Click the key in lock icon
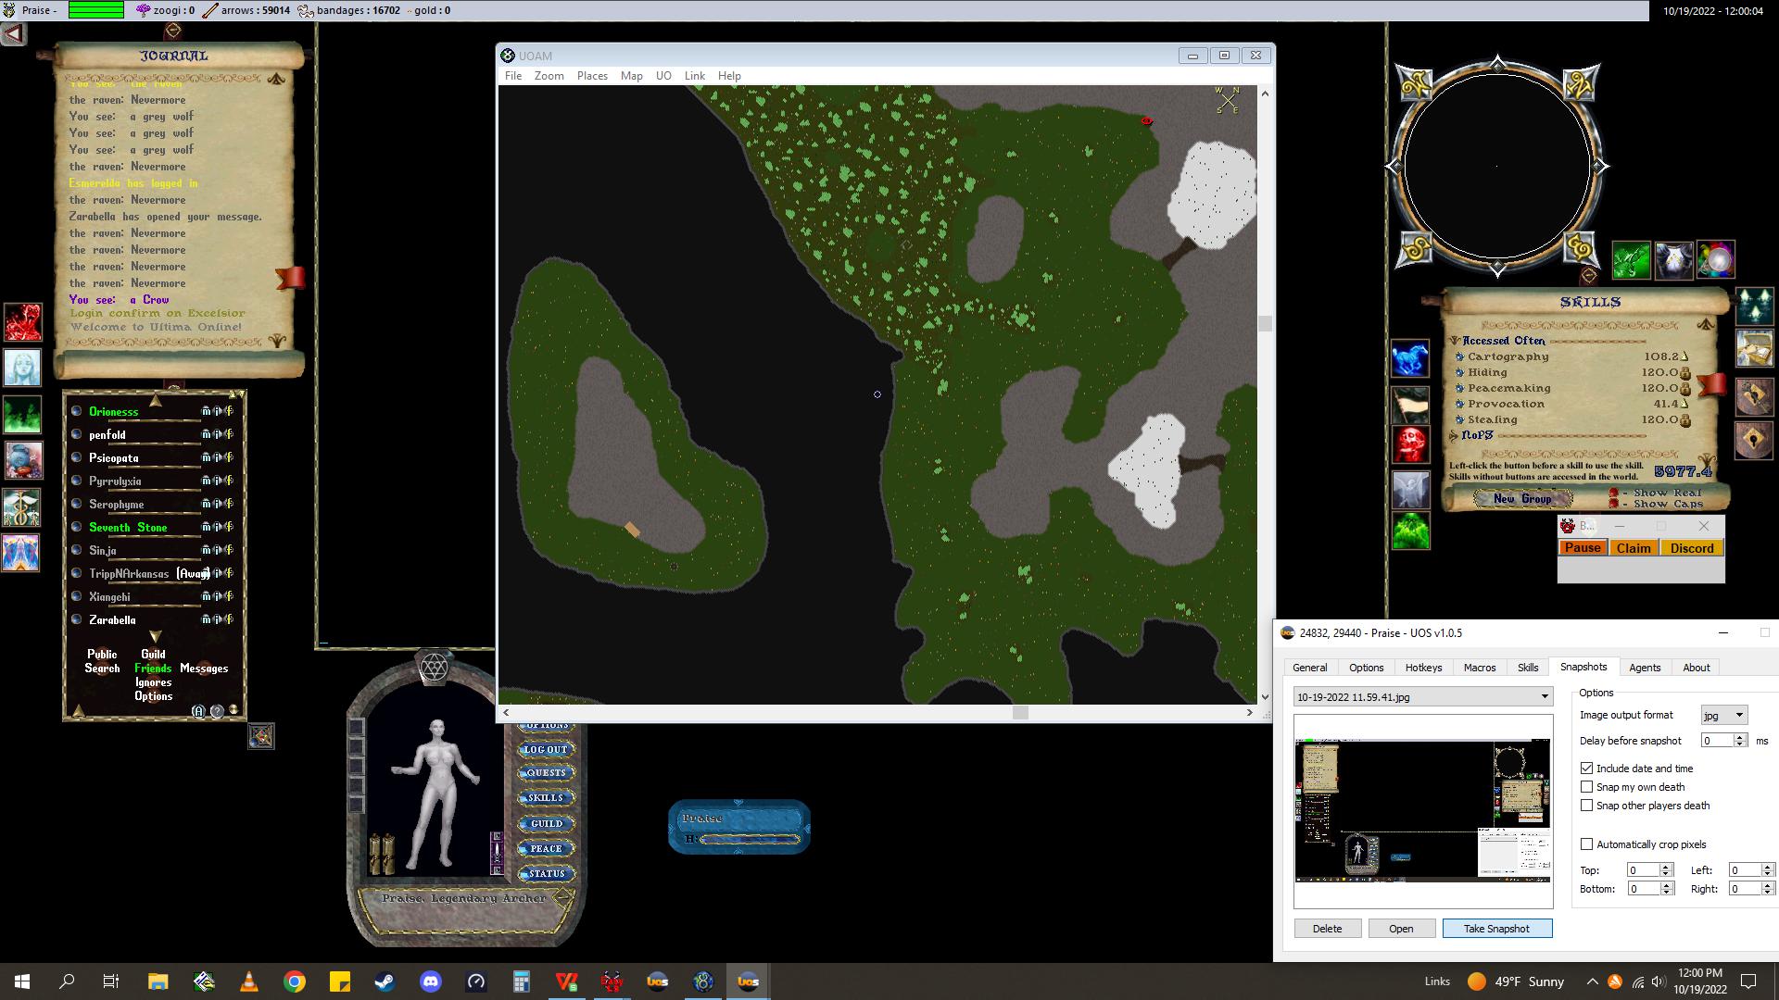 pyautogui.click(x=1754, y=395)
